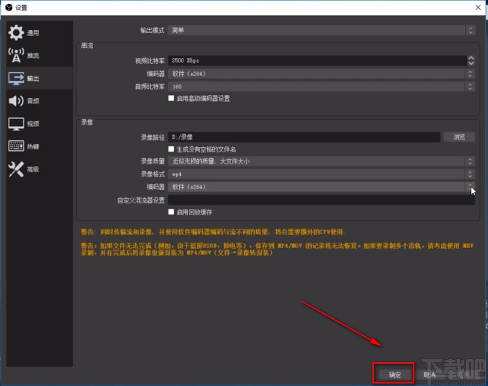Screen dimensions: 488x386
Task: Enable 启用高级编码器设置 checkbox
Action: (171, 98)
